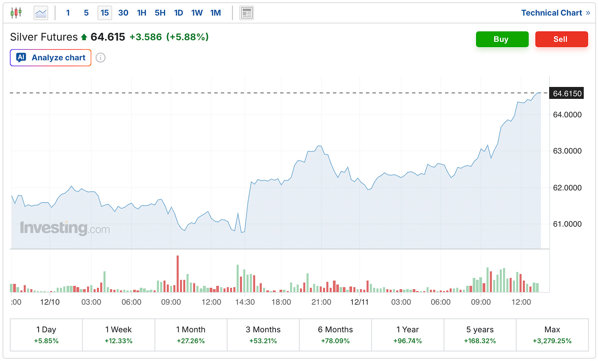Image resolution: width=598 pixels, height=361 pixels.
Task: Select the 1 Year range tab
Action: click(x=407, y=335)
